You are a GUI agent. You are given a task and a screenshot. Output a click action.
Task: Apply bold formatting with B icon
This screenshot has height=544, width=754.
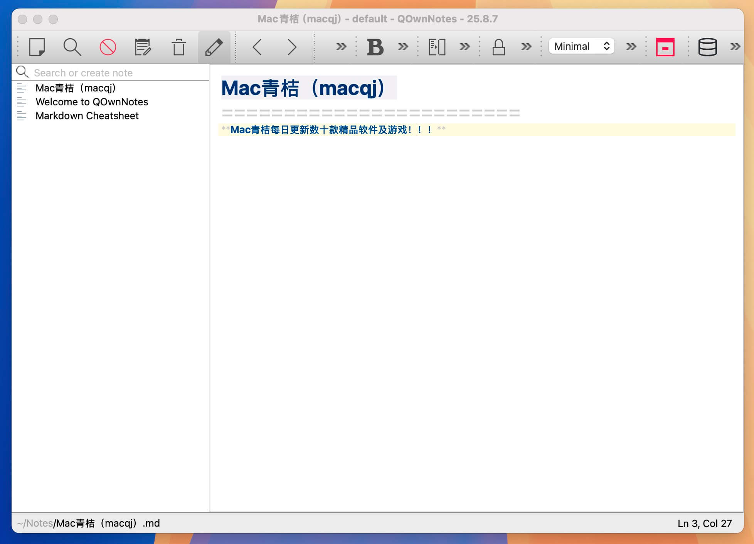(x=375, y=47)
